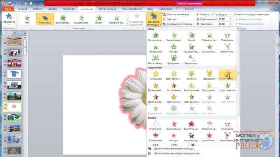Click Undo icon in quick access toolbar
The width and height of the screenshot is (280, 157).
tap(15, 3)
